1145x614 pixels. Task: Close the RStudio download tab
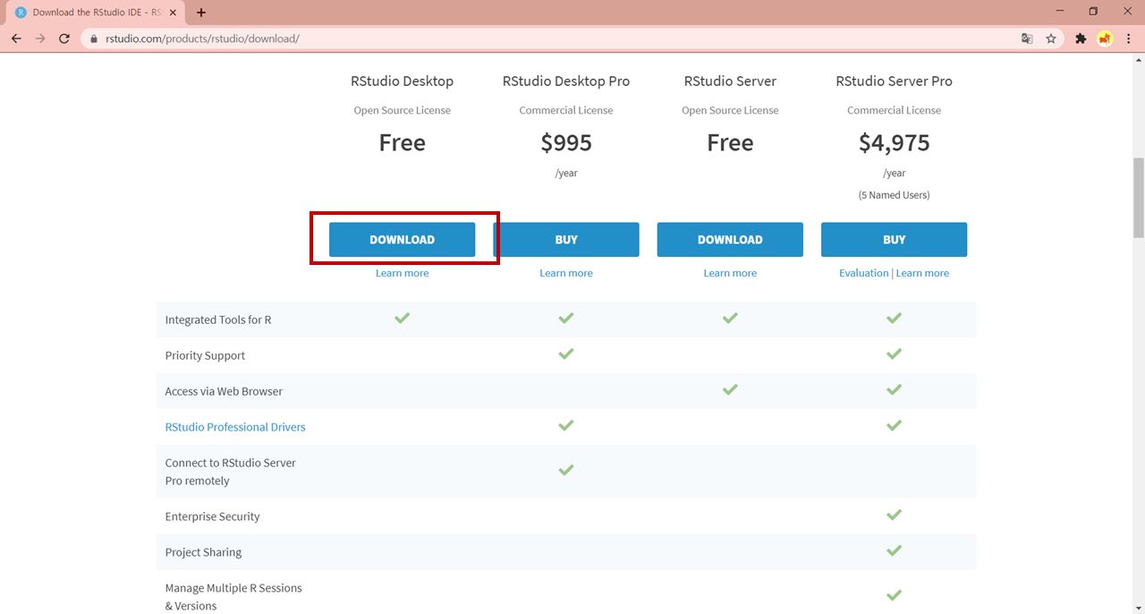(173, 13)
